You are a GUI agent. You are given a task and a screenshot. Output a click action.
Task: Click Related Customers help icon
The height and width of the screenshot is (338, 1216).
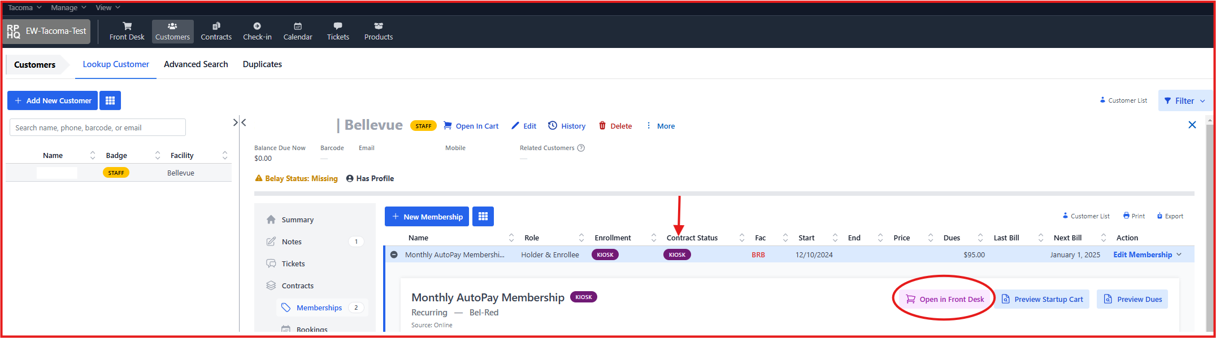(x=581, y=148)
